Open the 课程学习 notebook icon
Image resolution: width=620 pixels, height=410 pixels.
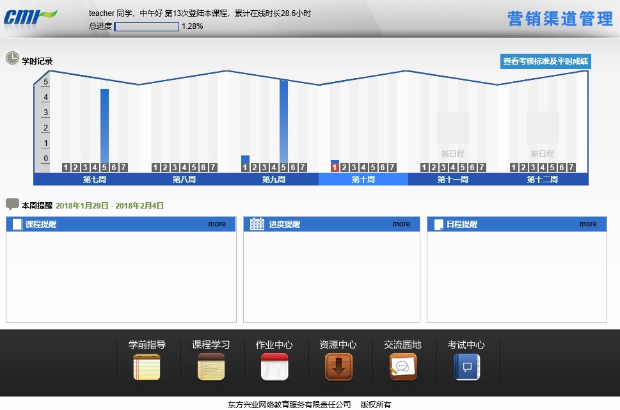(211, 367)
